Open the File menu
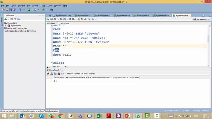This screenshot has width=212, height=119. coord(2,6)
